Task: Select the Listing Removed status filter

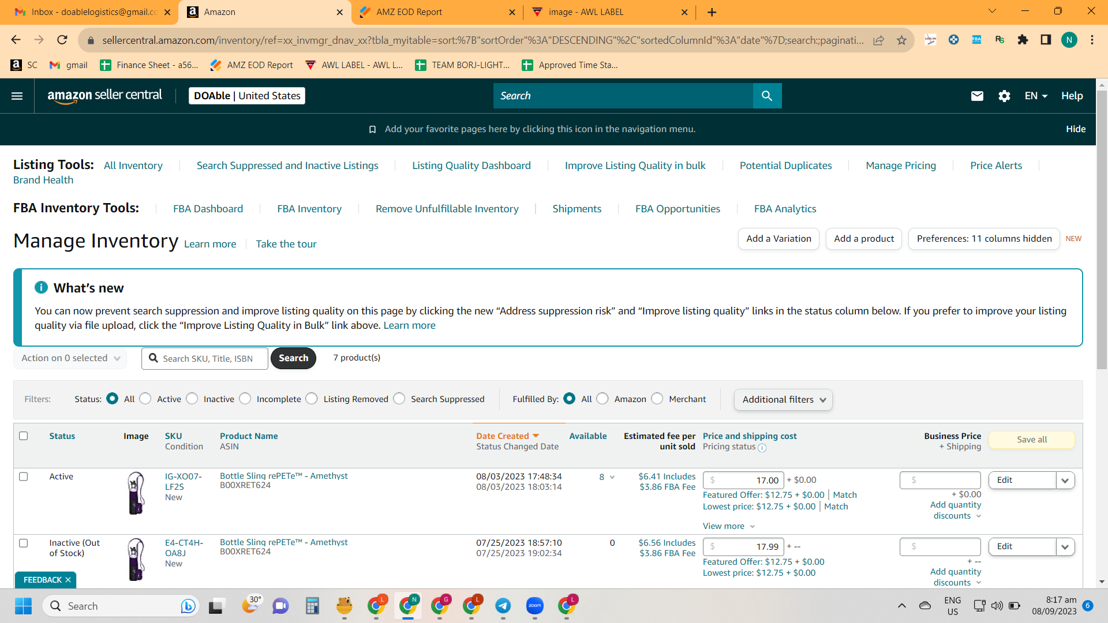Action: pos(312,399)
